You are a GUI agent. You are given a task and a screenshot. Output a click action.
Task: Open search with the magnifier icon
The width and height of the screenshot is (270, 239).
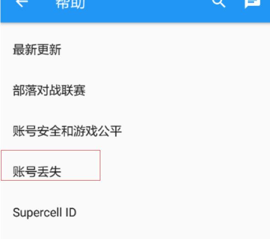point(218,4)
